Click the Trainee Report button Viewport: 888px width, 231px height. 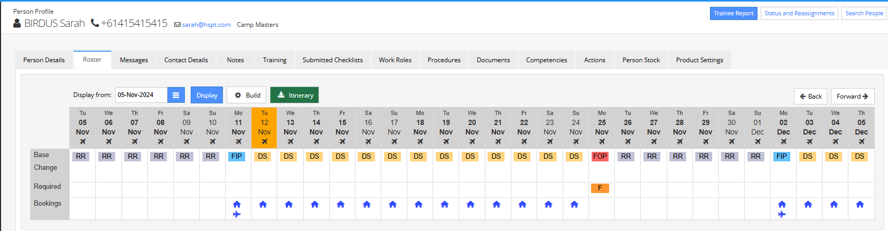734,13
